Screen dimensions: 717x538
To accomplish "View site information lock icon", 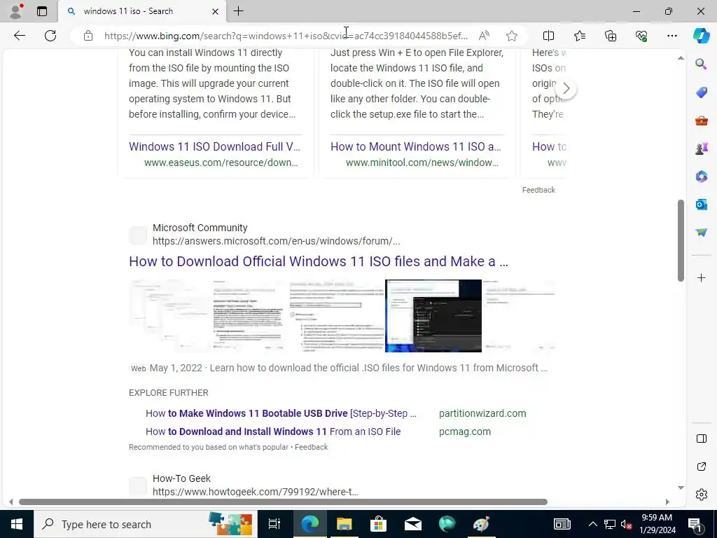I will [88, 36].
